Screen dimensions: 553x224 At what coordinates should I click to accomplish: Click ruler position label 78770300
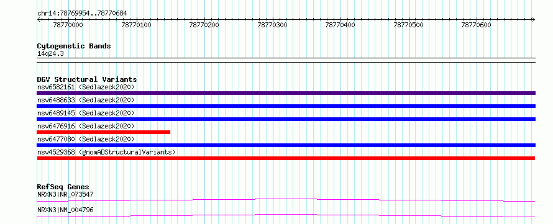(x=273, y=25)
